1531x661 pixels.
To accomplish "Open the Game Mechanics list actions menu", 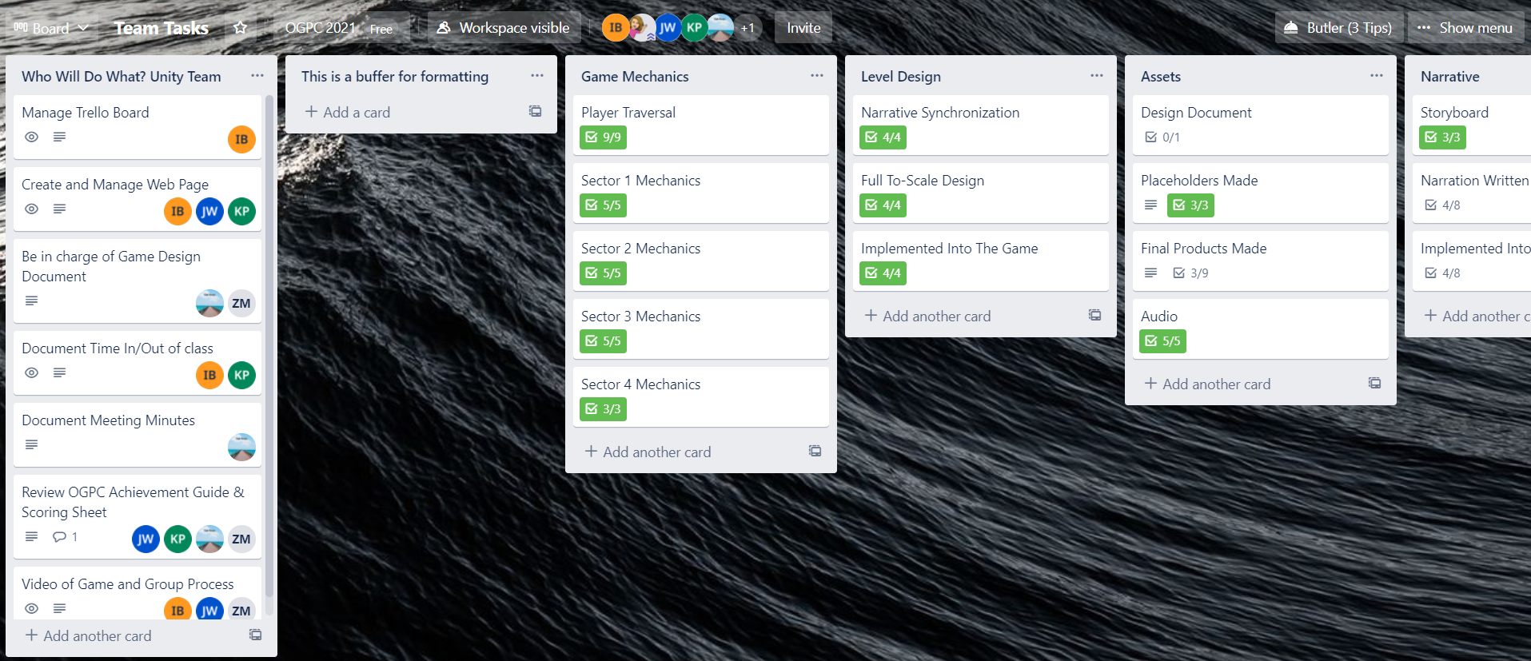I will coord(816,76).
